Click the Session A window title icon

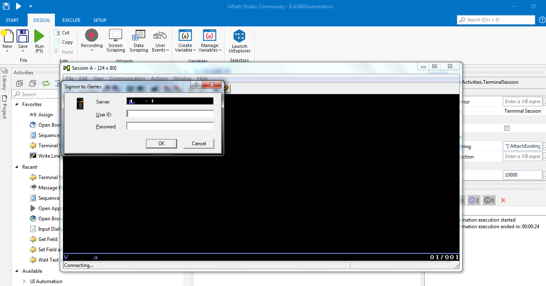(66, 68)
